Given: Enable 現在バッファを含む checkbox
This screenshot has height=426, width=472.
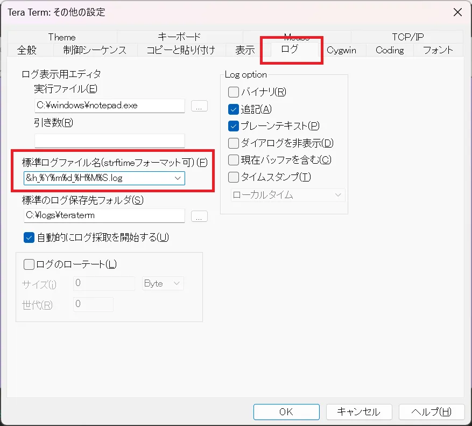Looking at the screenshot, I should pyautogui.click(x=280, y=160).
